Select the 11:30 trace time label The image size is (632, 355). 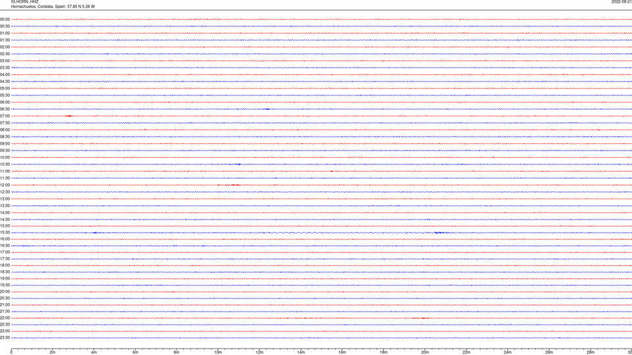coord(5,178)
